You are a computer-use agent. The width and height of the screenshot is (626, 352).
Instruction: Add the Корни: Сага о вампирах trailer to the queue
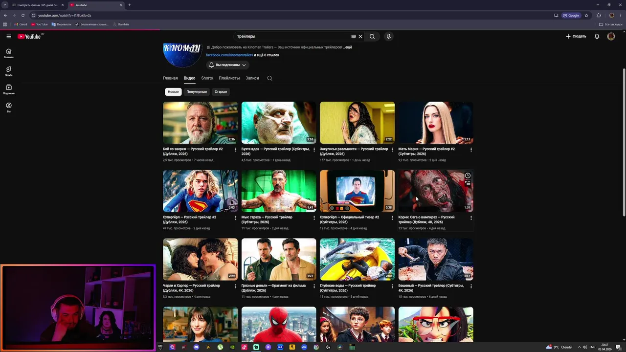468,184
